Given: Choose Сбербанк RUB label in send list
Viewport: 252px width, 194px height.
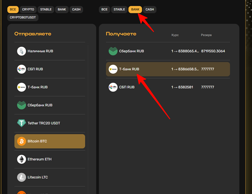Looking at the screenshot, I should click(x=40, y=105).
